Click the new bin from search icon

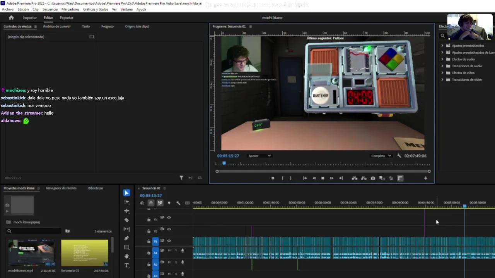(68, 231)
